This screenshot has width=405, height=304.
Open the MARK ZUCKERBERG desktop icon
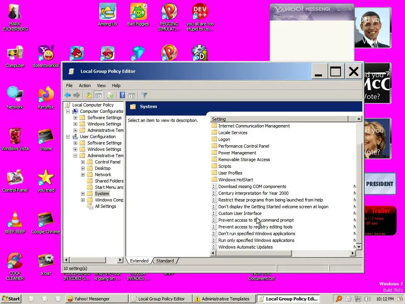(15, 17)
